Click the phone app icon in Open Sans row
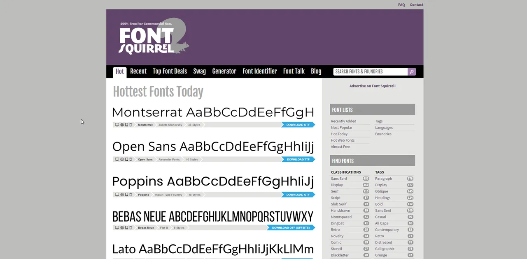 point(131,159)
